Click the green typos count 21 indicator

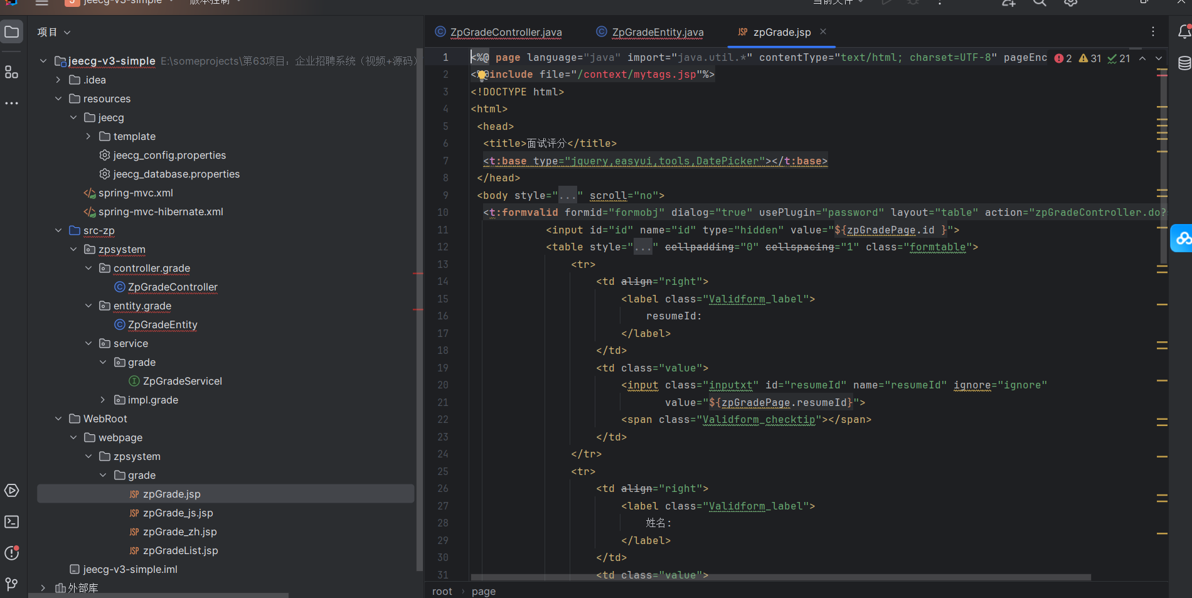pos(1119,58)
